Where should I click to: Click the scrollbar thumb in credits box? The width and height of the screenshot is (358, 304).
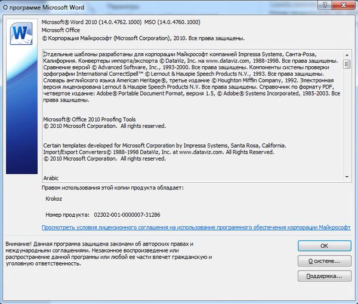click(x=347, y=64)
